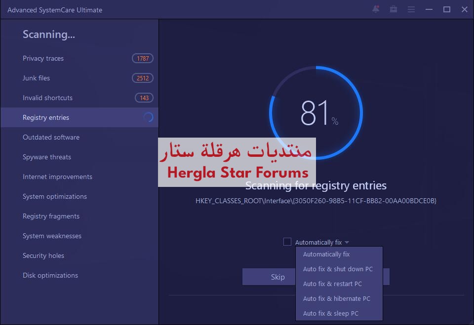Select Outdated software in the scan list

coord(79,137)
